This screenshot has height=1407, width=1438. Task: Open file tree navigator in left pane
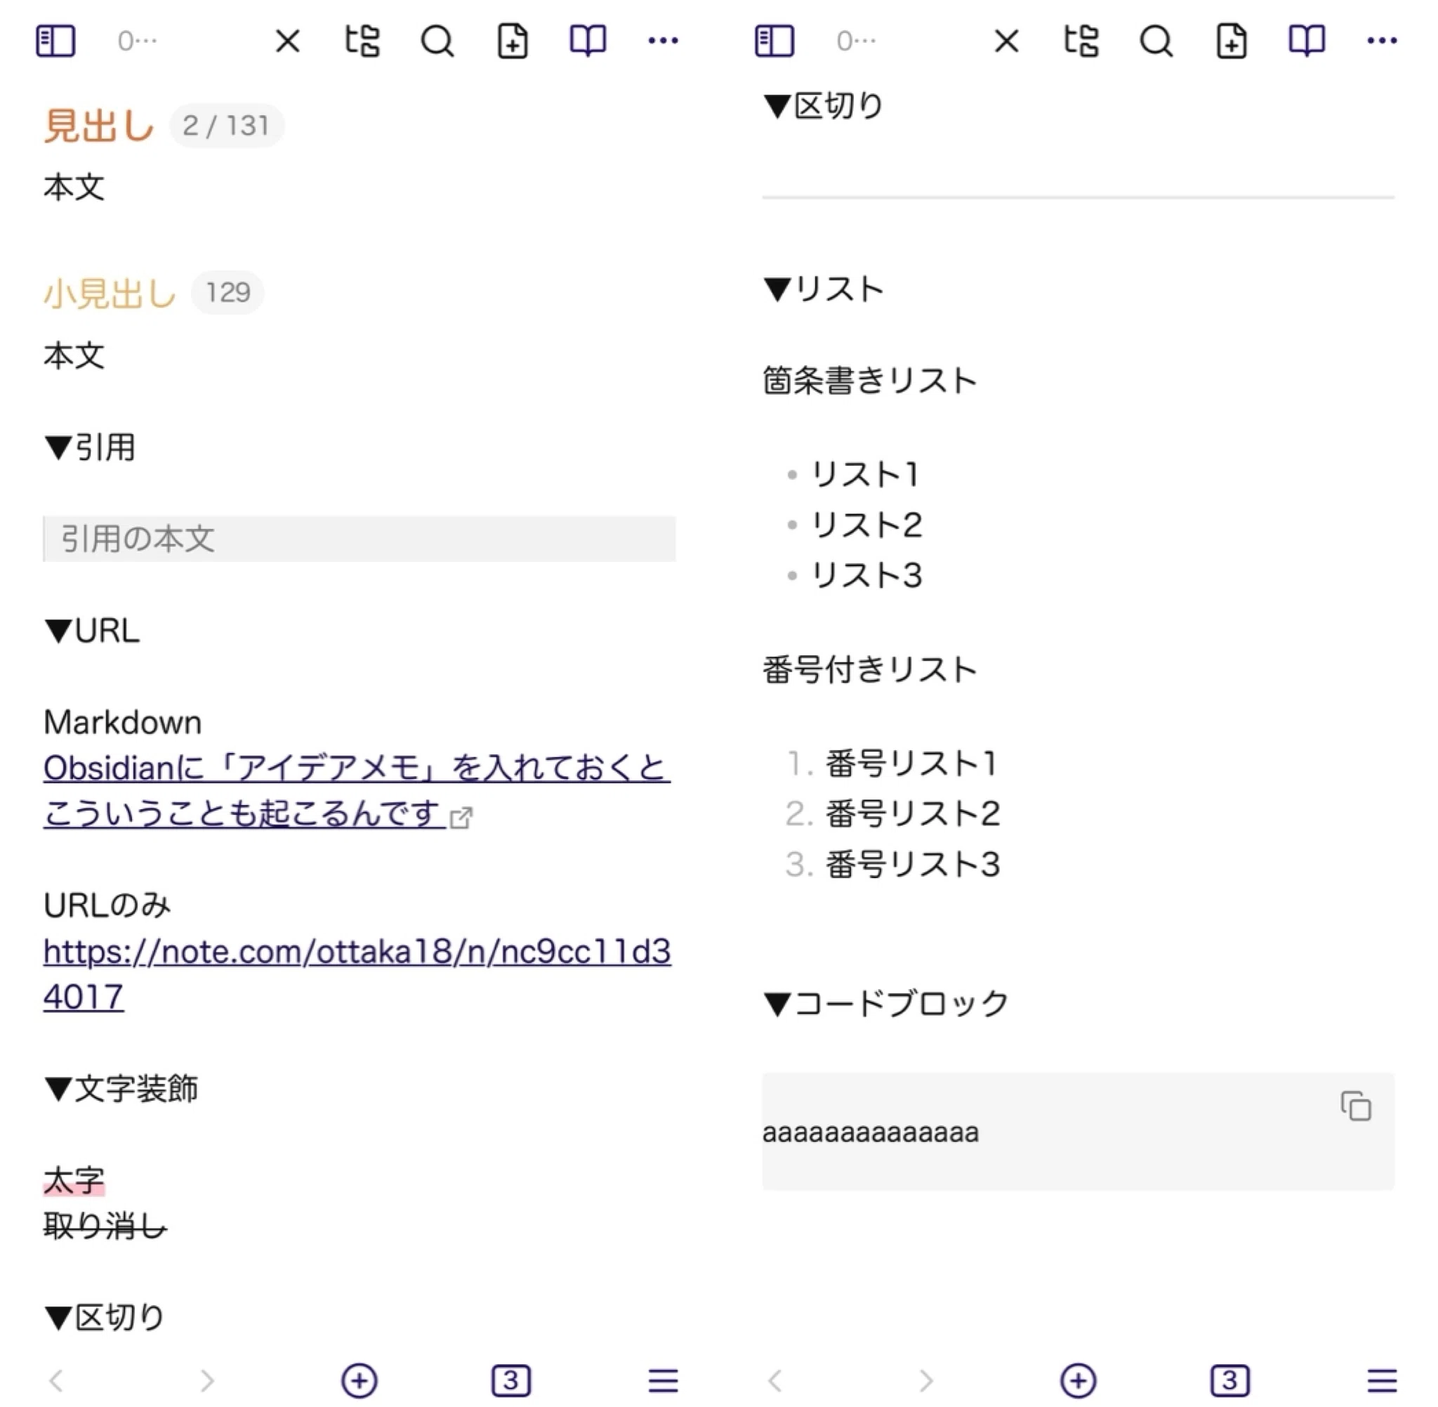[x=362, y=41]
